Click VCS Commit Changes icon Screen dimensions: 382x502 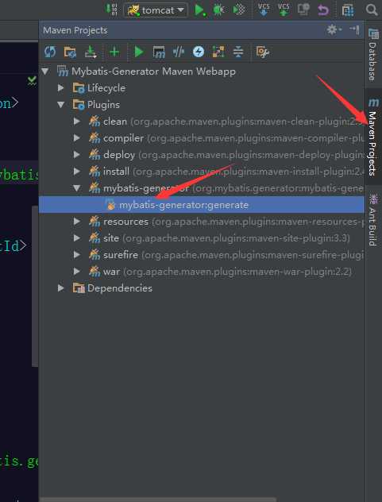284,10
